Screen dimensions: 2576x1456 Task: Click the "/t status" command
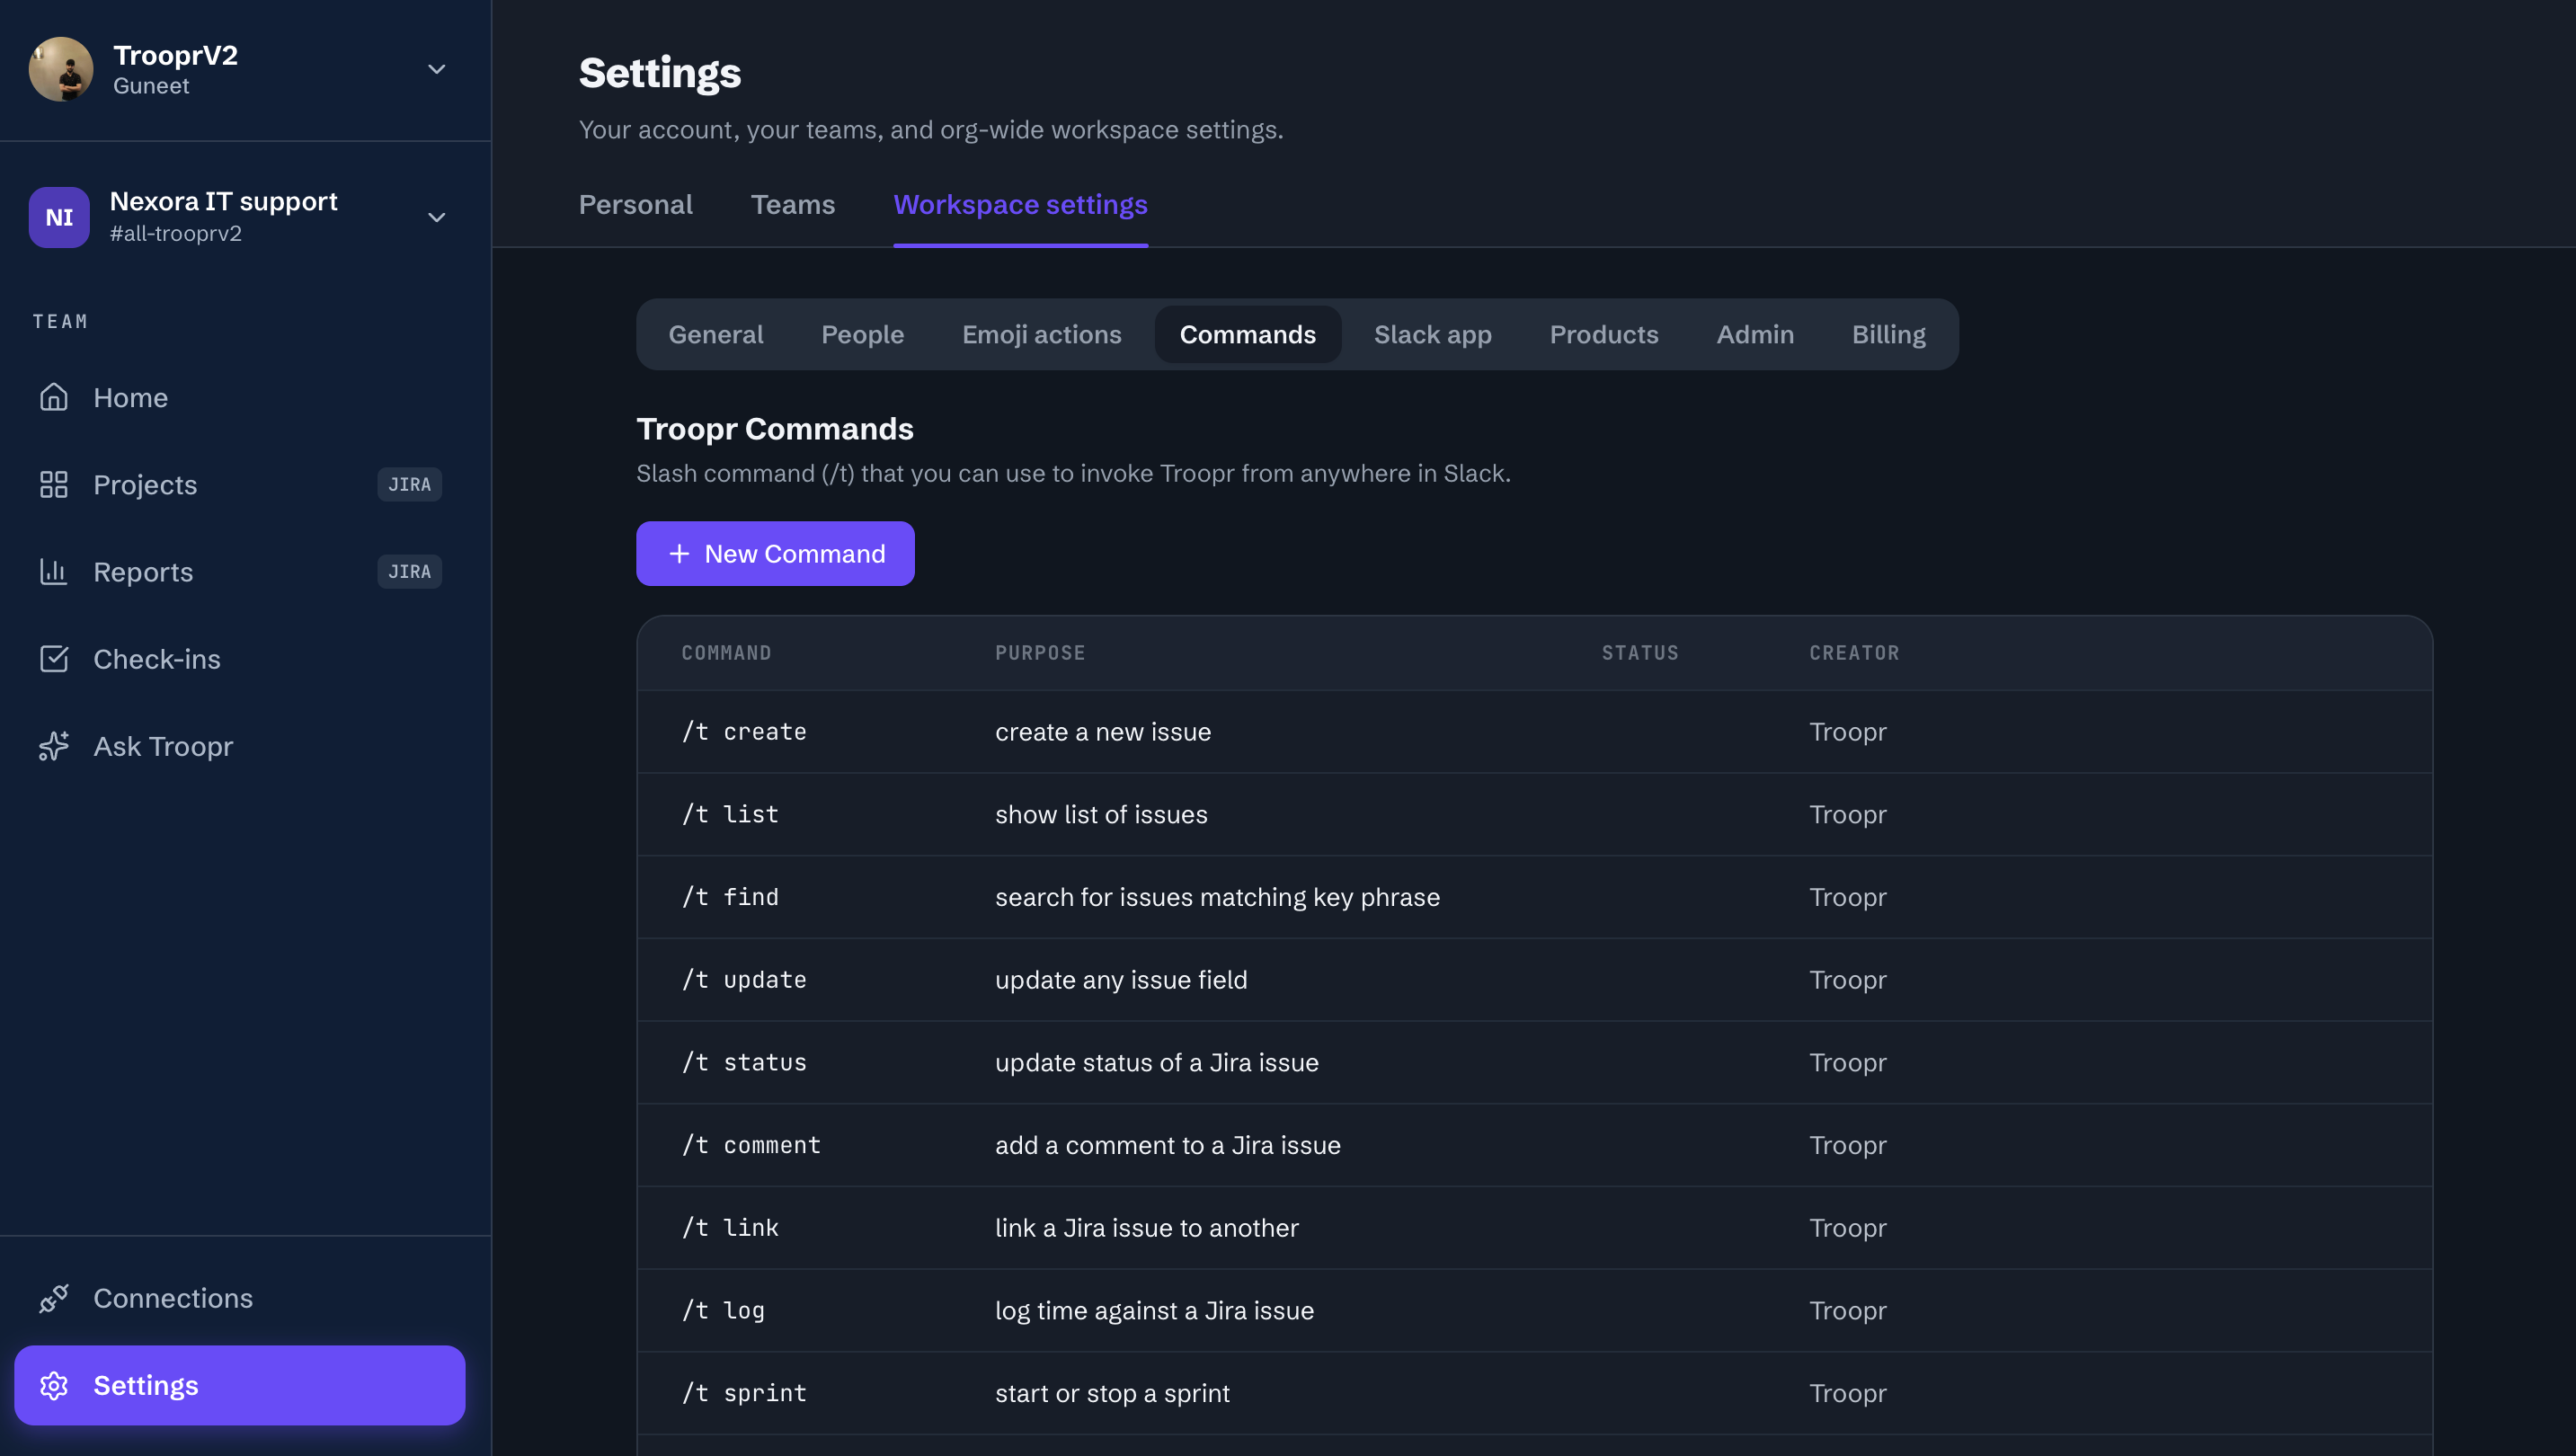pos(744,1062)
